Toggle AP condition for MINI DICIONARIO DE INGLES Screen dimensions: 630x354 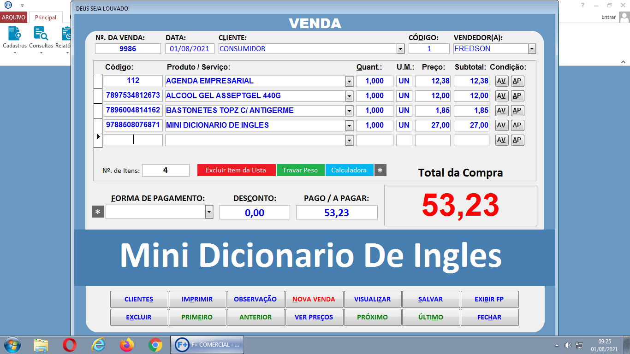coord(517,125)
